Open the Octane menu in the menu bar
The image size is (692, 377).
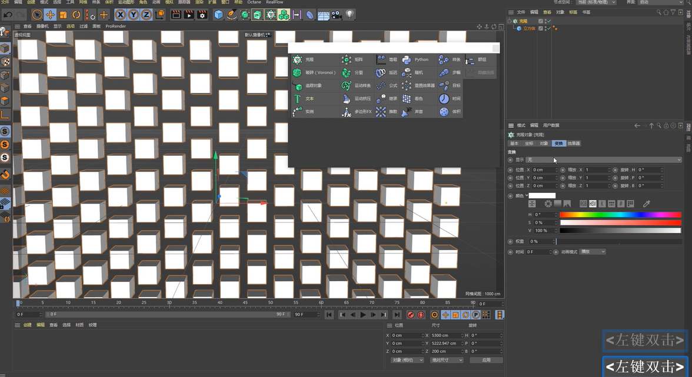pos(254,2)
